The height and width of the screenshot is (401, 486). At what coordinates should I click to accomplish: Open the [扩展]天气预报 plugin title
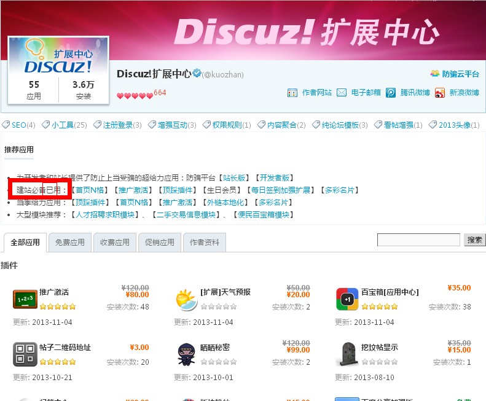[225, 292]
